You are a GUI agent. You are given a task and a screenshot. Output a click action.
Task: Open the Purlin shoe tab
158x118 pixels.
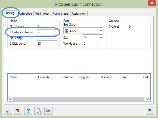pos(25,14)
